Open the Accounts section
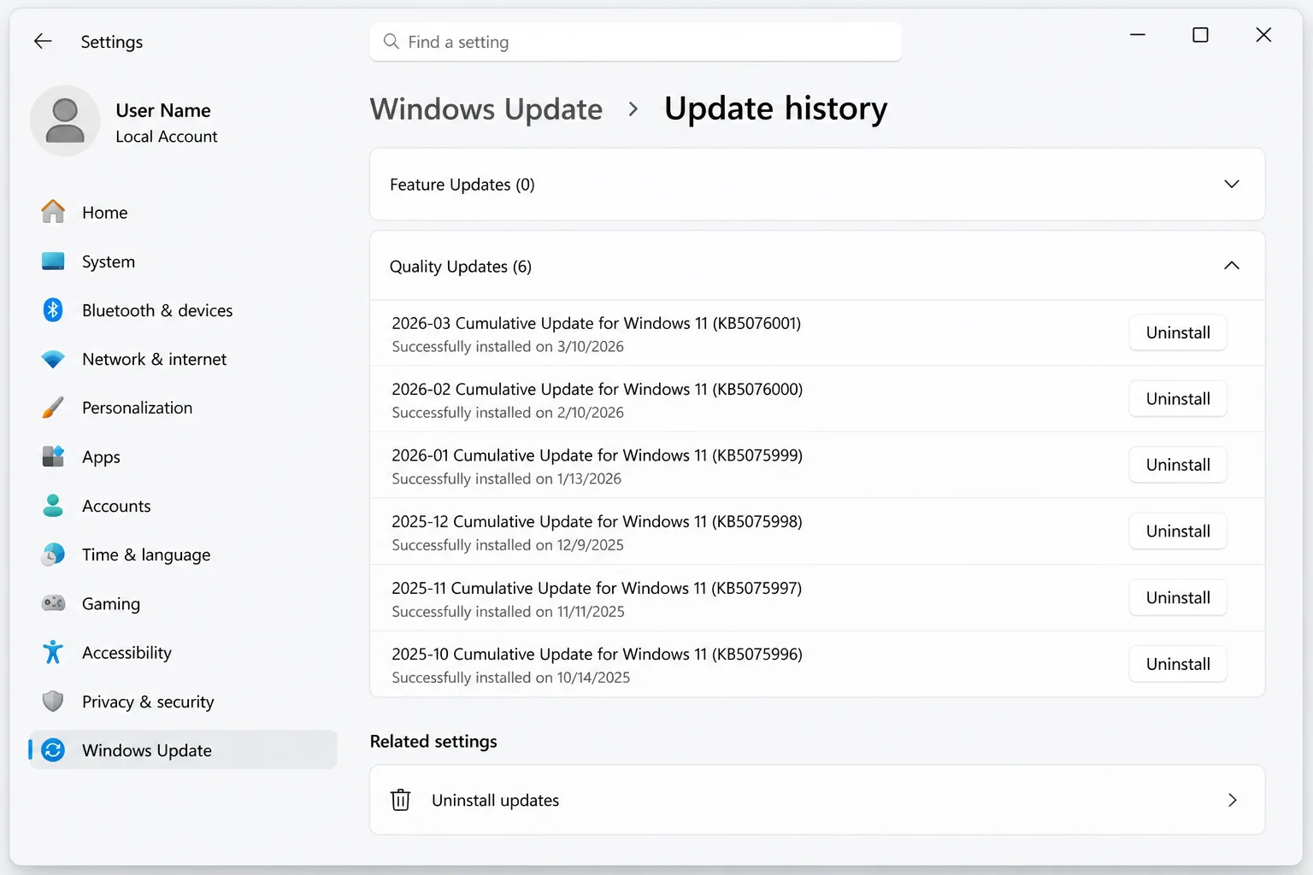This screenshot has width=1313, height=875. [x=183, y=506]
